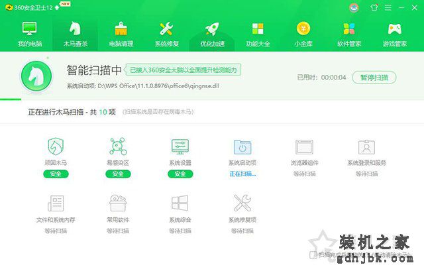Click the 扫描系统是否存在病毒木马 hint text
424x267 pixels.
click(158, 112)
